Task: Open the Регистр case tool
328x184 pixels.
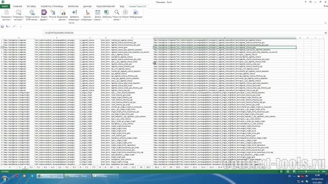Action: coord(52,15)
